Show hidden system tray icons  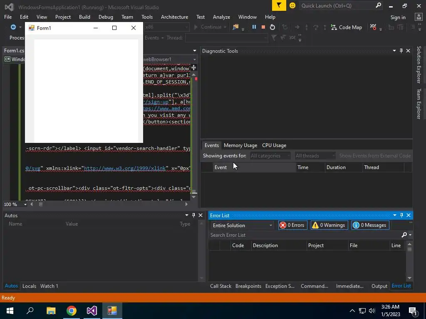coord(352,311)
